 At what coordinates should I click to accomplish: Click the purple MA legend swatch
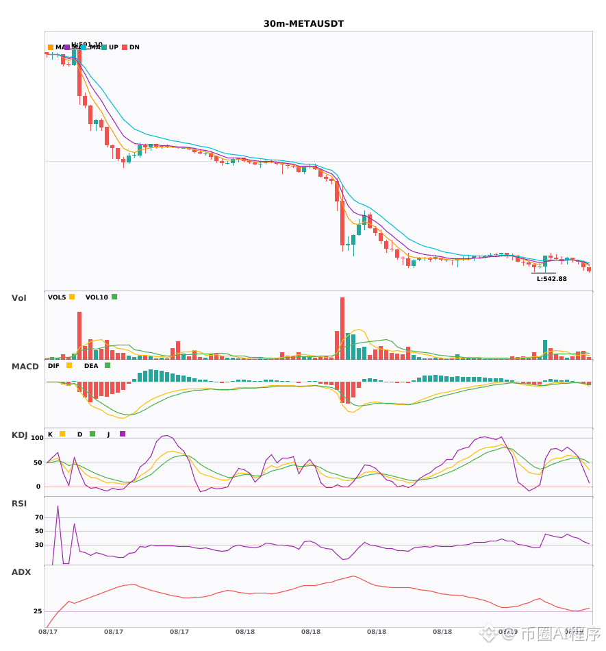pos(67,47)
